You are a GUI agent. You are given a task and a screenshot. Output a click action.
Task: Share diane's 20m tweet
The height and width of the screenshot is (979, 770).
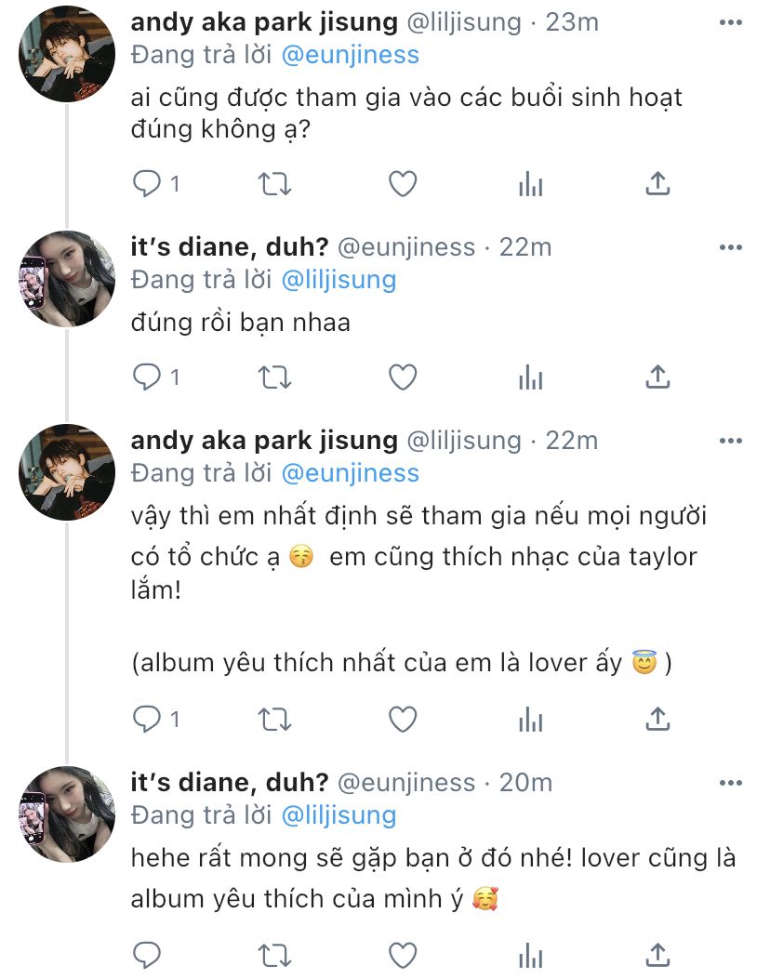[657, 955]
